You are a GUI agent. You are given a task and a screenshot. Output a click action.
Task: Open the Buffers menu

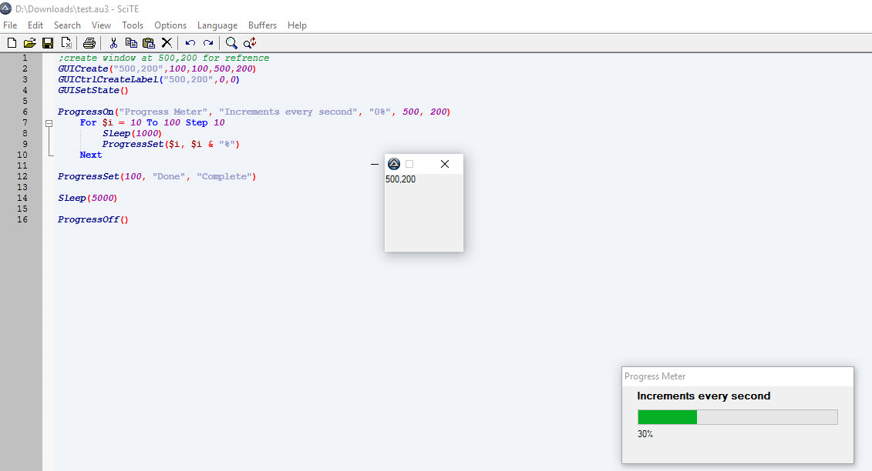[x=262, y=25]
